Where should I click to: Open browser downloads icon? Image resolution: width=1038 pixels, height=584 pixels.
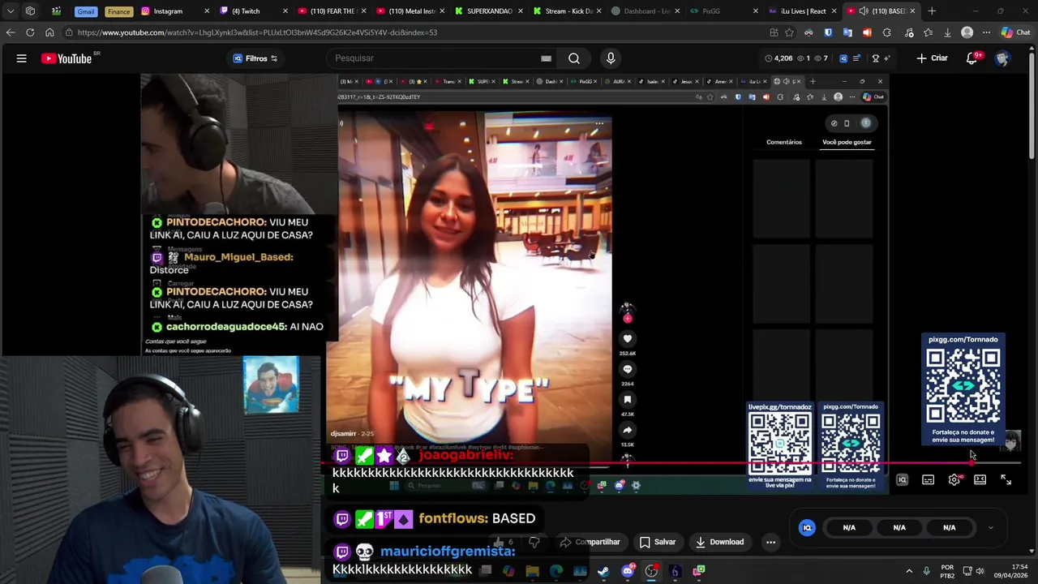click(947, 32)
